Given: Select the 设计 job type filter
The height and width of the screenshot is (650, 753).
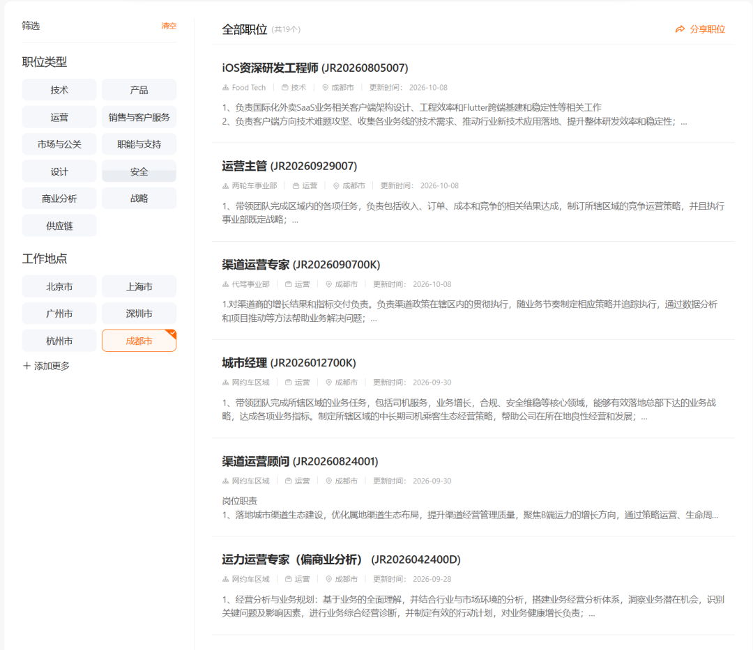Looking at the screenshot, I should pyautogui.click(x=59, y=171).
